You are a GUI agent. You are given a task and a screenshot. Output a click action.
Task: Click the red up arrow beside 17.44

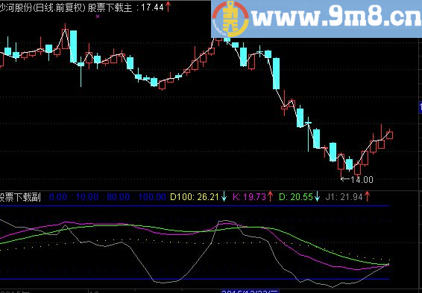(x=168, y=7)
